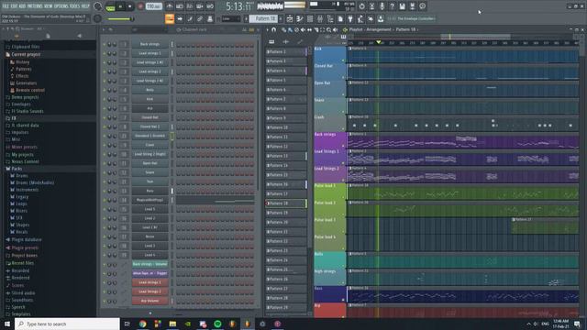Open the OPTIONS menu
The height and width of the screenshot is (330, 587).
[61, 6]
